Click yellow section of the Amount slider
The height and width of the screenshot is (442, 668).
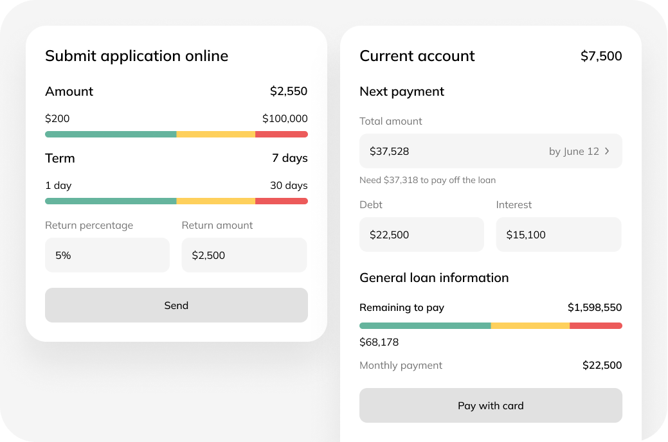pos(216,134)
